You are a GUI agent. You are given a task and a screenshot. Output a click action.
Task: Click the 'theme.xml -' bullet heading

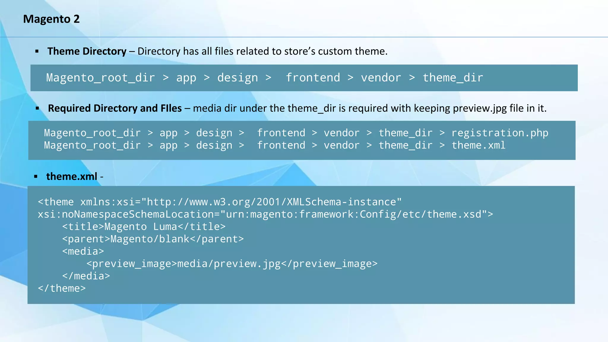[75, 176]
